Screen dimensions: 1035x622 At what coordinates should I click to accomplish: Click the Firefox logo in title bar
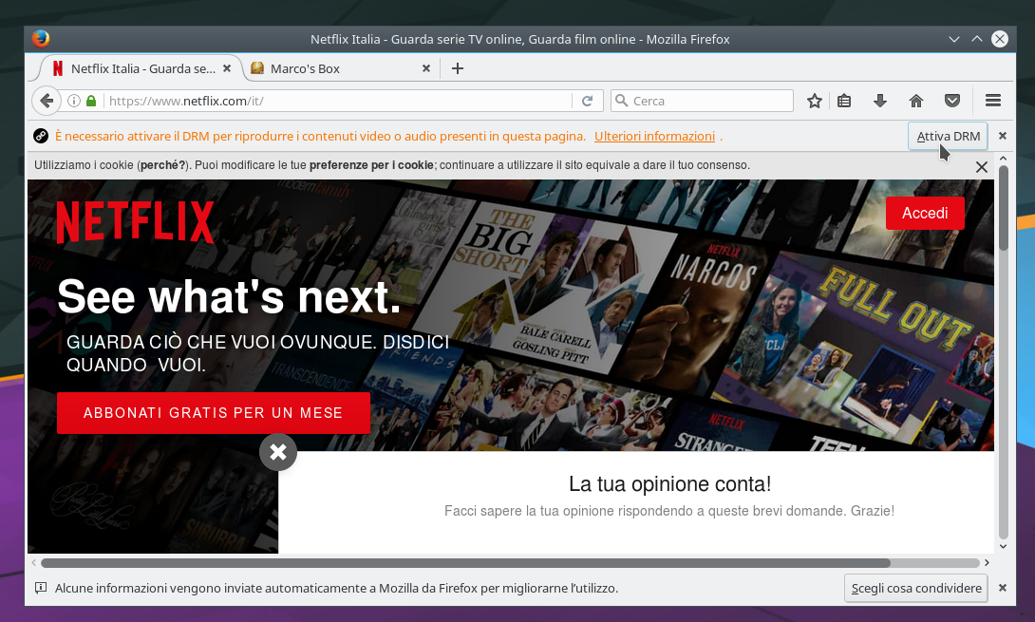[41, 38]
